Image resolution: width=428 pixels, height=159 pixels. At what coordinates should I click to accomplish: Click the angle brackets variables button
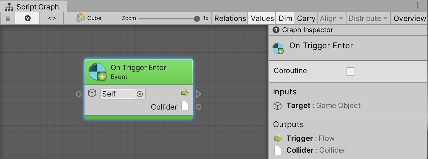pyautogui.click(x=52, y=19)
